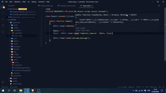Open File Explorer from taskbar
The height and width of the screenshot is (93, 166).
coord(21,91)
